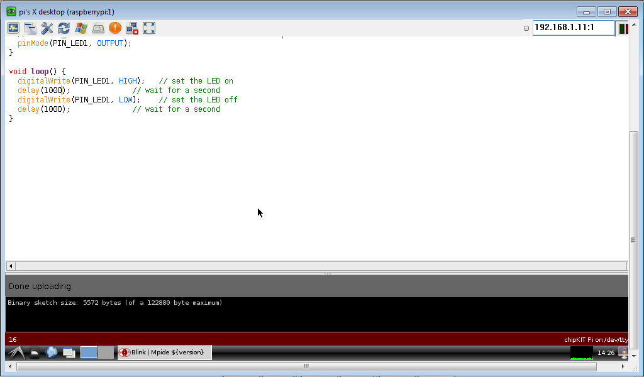Launch the file manager from the Pi taskbar
The image size is (644, 377).
coord(35,352)
